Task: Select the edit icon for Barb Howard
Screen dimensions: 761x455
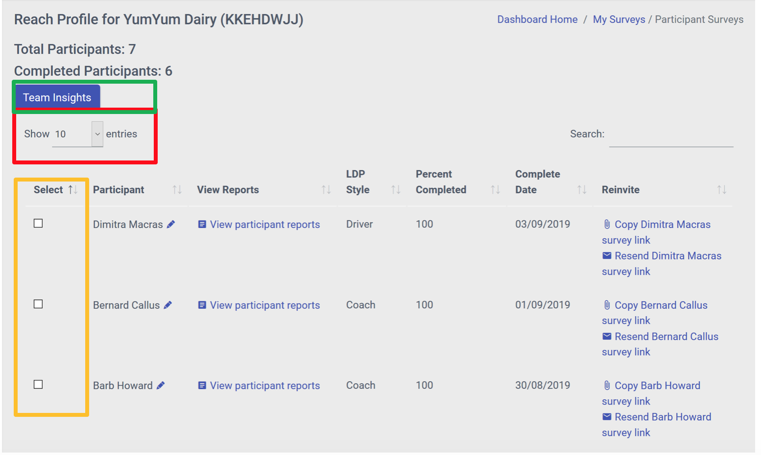Action: tap(161, 385)
